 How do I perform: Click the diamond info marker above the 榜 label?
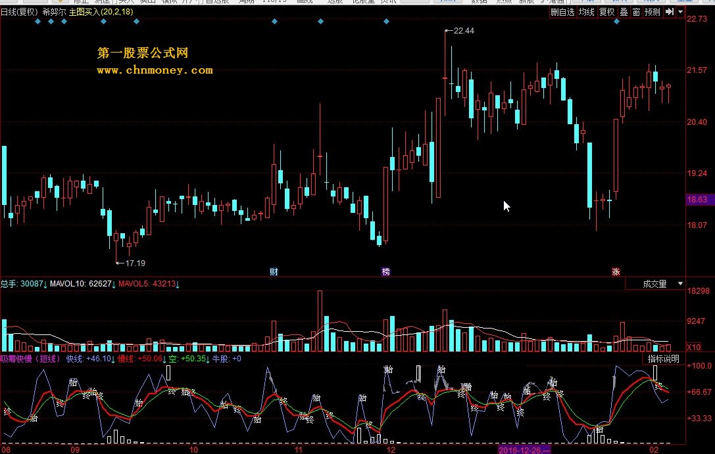386,22
